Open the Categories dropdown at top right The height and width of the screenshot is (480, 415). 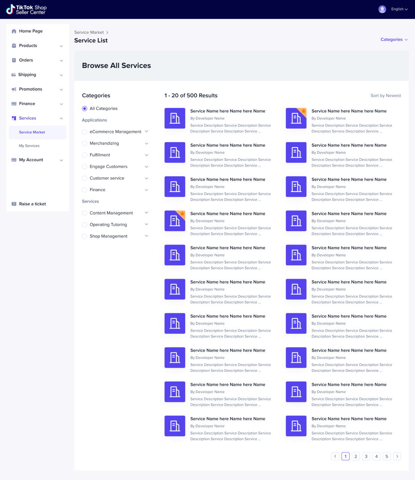[x=394, y=39]
